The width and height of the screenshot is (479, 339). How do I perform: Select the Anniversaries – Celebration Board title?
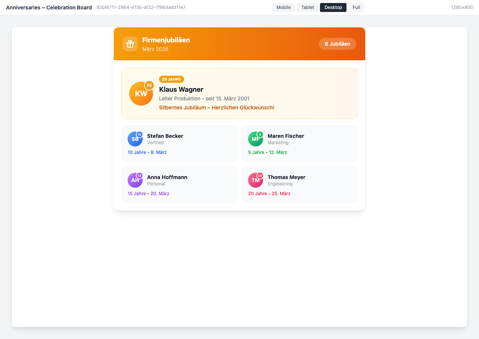[49, 7]
